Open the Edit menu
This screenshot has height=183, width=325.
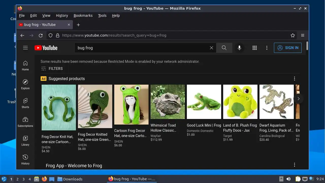(x=34, y=16)
